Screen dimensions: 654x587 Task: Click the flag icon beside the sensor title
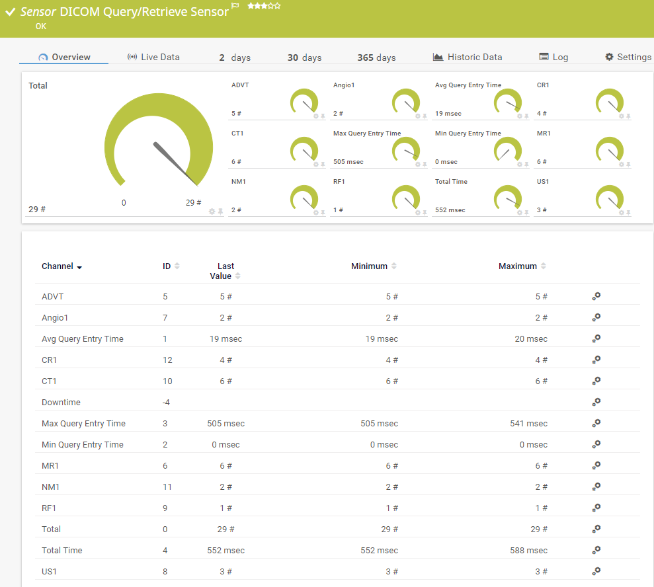coord(235,6)
